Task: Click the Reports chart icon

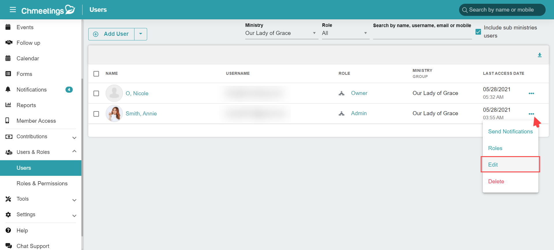Action: click(x=8, y=105)
